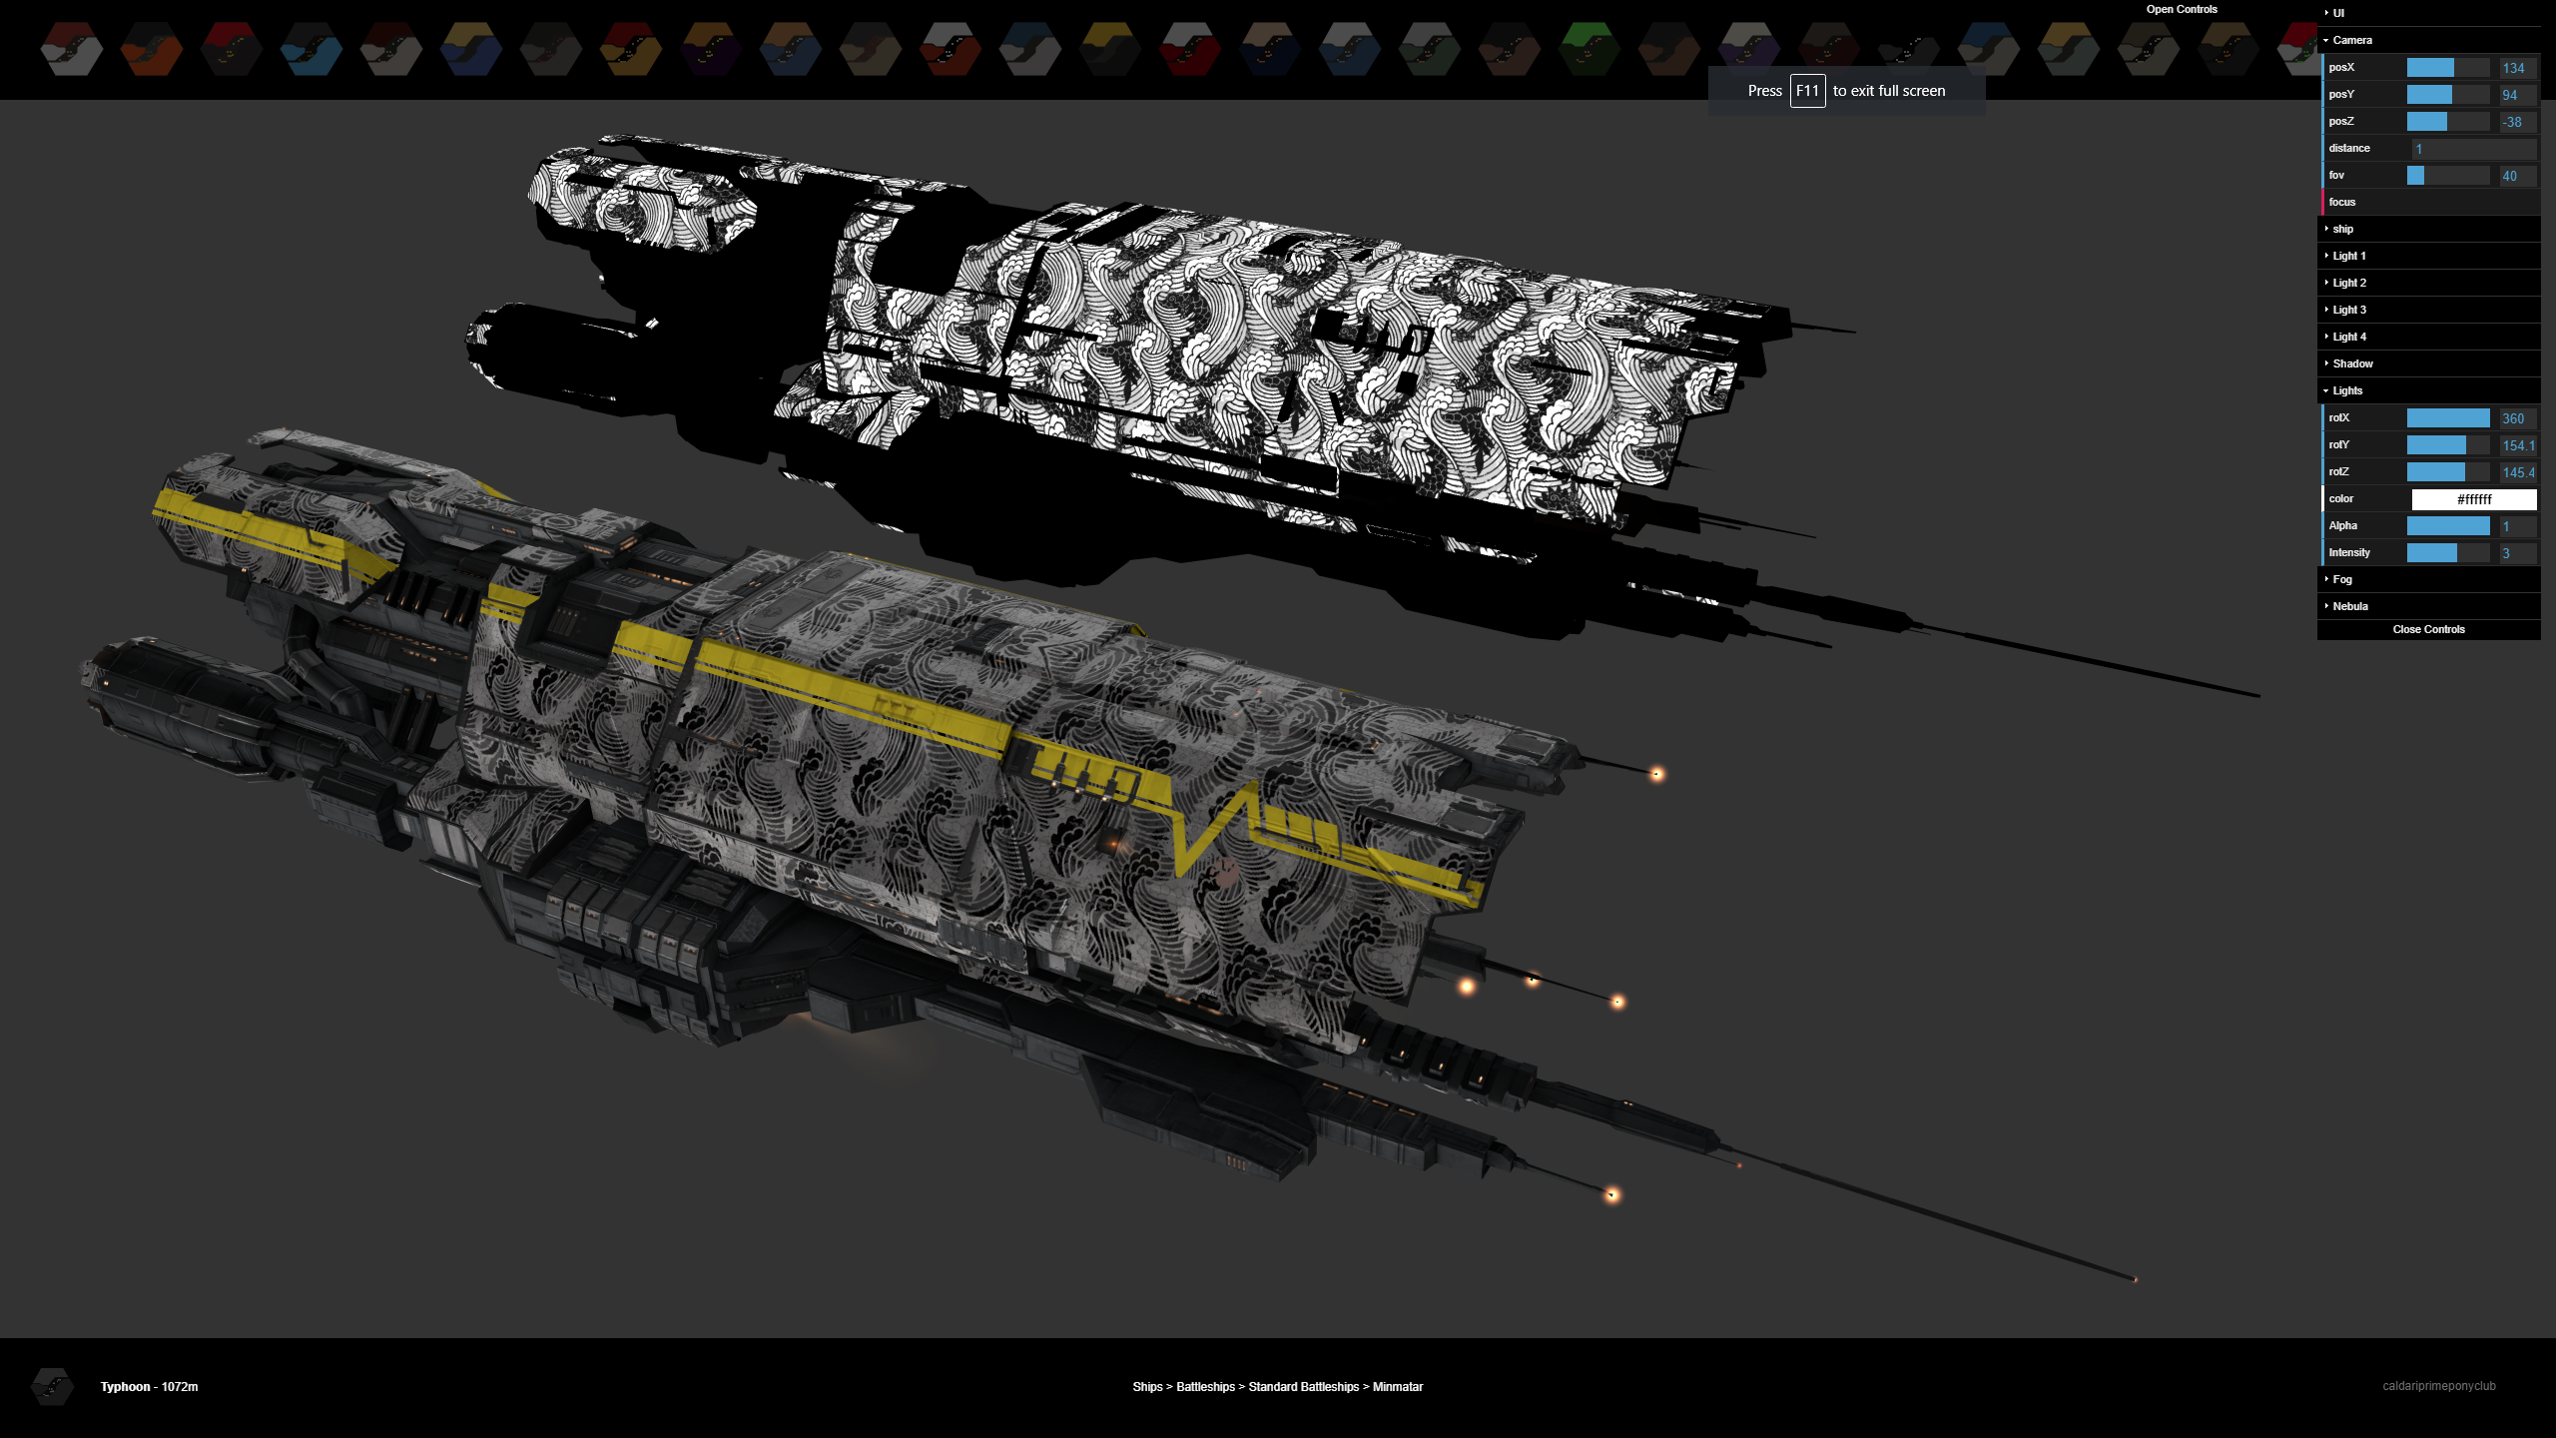Select the orange-and-black skin hexagon
This screenshot has height=1438, width=2556.
(152, 49)
